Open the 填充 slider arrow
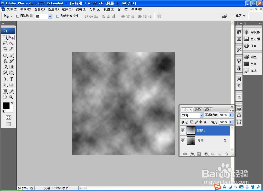 [231, 122]
